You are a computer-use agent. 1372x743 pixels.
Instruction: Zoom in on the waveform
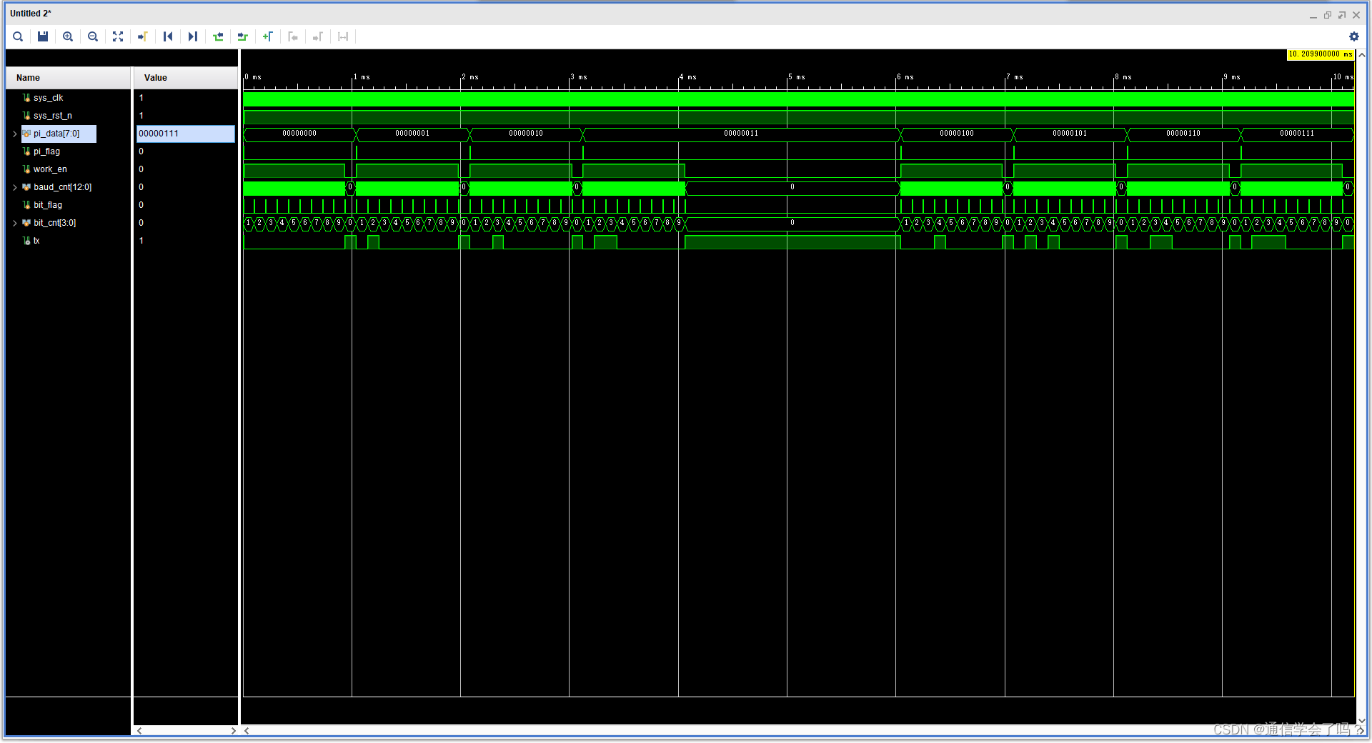click(68, 36)
